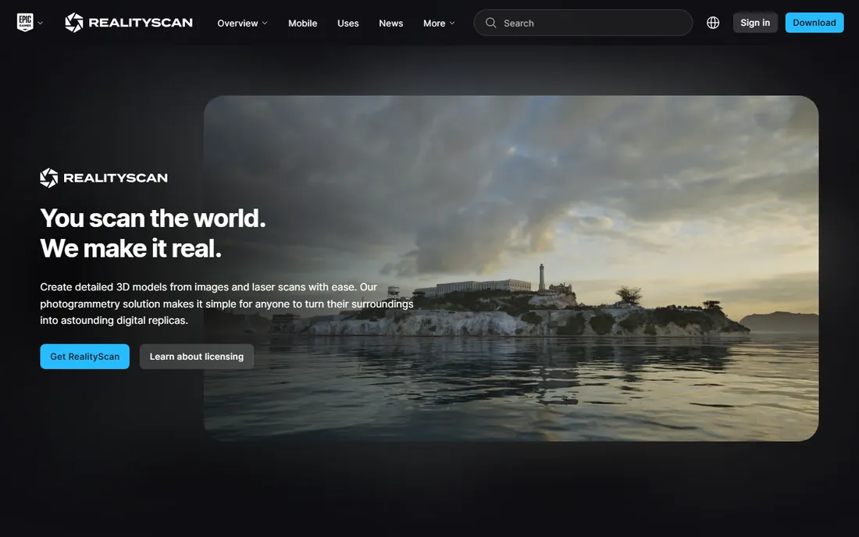This screenshot has width=859, height=537.
Task: Open the News section
Action: (x=390, y=23)
